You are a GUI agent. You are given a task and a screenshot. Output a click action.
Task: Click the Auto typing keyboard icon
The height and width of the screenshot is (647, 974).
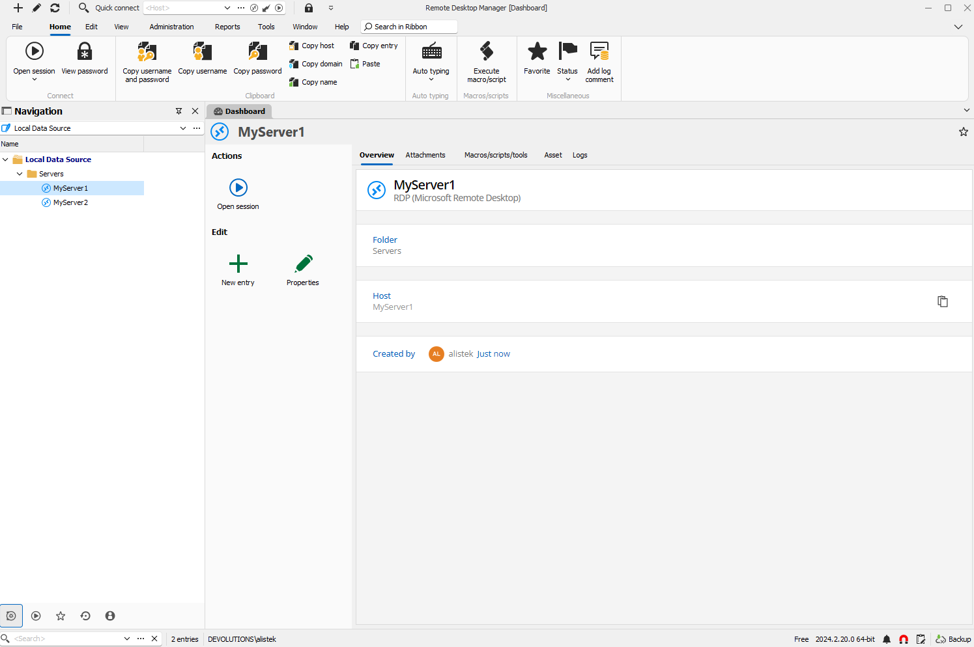pyautogui.click(x=431, y=51)
